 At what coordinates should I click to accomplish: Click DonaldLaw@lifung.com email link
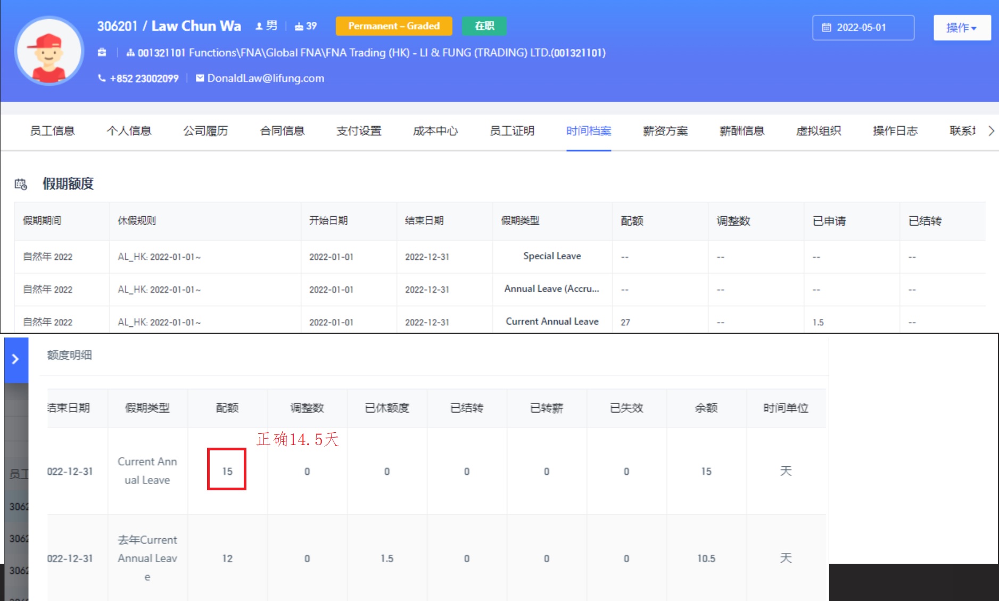coord(266,78)
